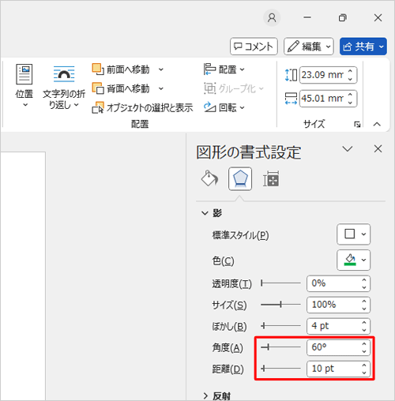This screenshot has width=395, height=401.
Task: Click the ぼかし 4 pt value field
Action: (x=333, y=326)
